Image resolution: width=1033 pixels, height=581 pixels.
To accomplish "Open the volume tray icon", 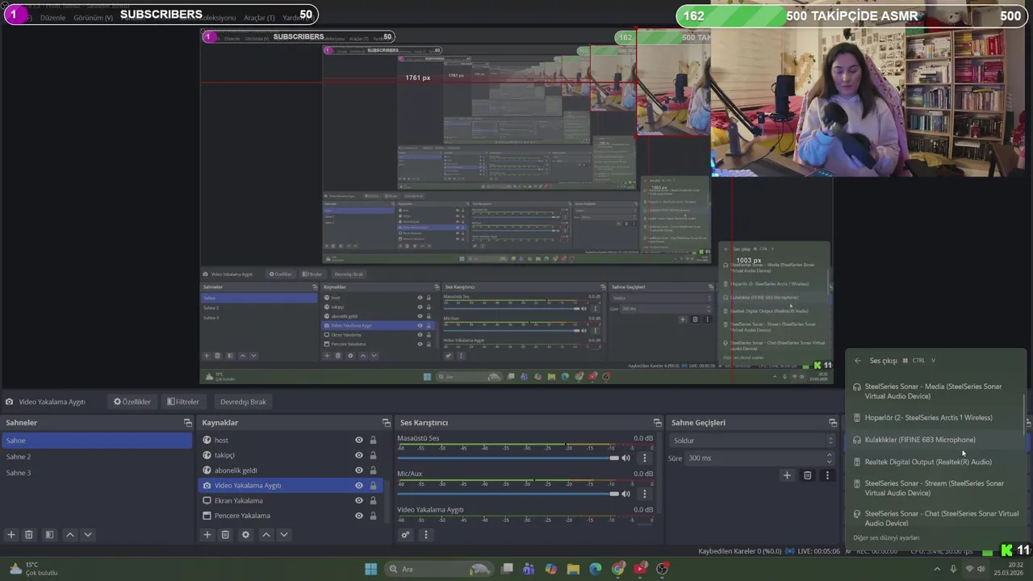I will click(981, 569).
